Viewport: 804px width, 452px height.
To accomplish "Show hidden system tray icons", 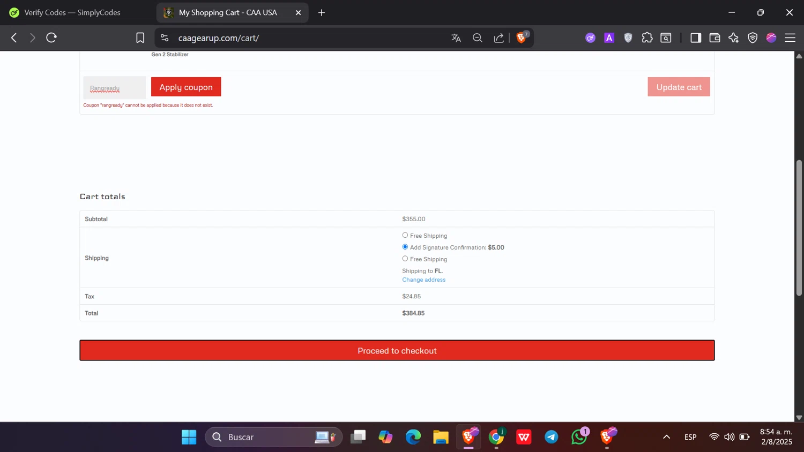I will click(666, 437).
